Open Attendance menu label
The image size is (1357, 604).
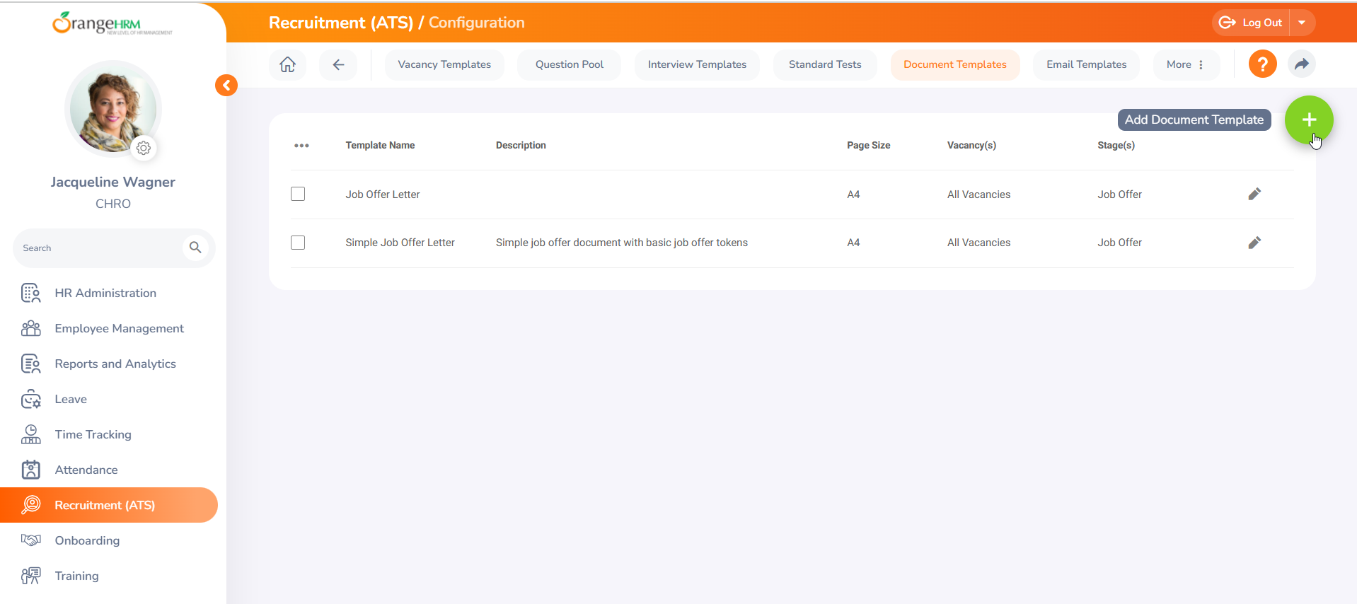86,470
